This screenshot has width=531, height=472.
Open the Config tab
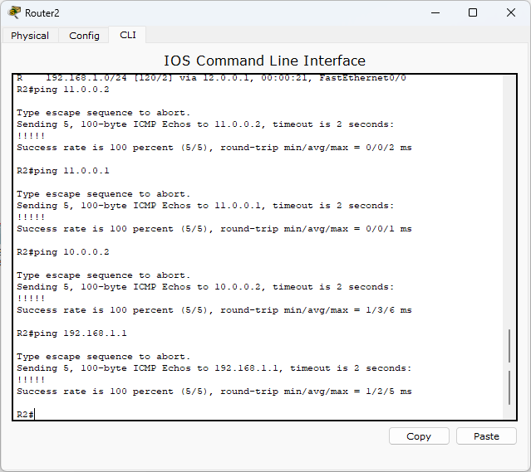tap(84, 36)
